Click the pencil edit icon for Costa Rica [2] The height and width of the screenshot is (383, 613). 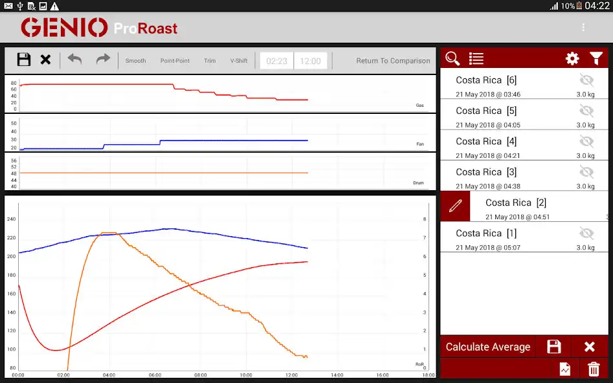click(x=456, y=206)
